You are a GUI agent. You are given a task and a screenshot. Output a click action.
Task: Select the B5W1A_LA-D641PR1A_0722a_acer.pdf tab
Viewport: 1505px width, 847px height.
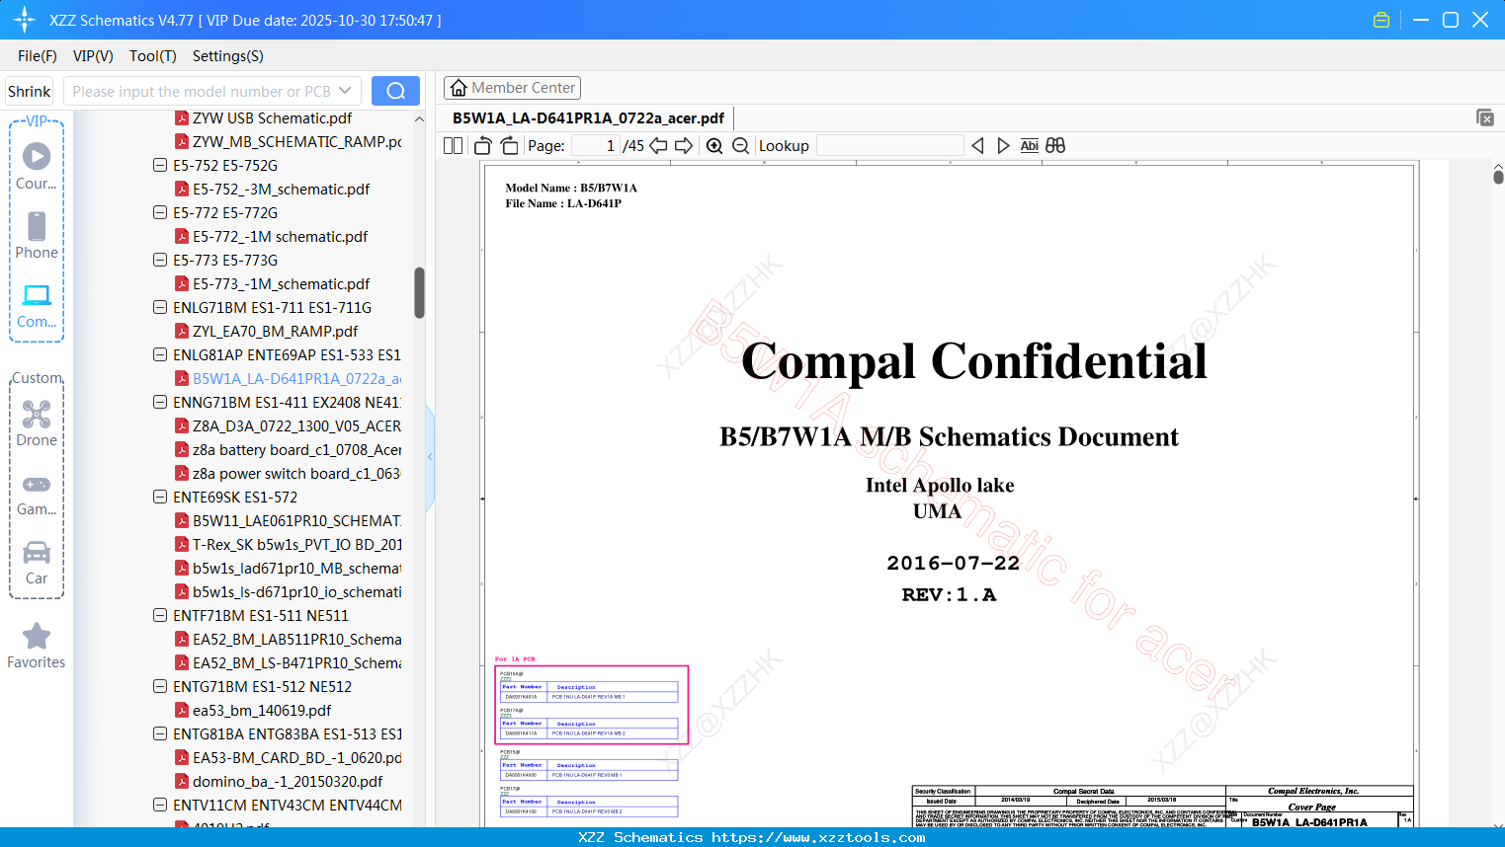tap(588, 117)
